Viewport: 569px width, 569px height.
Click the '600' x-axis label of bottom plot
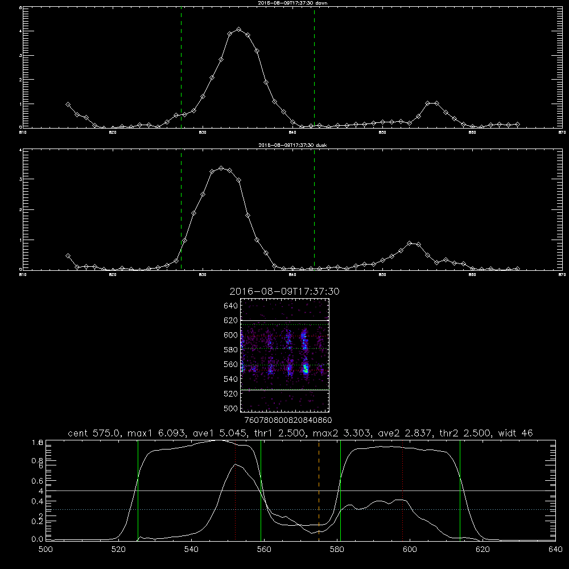click(x=410, y=550)
